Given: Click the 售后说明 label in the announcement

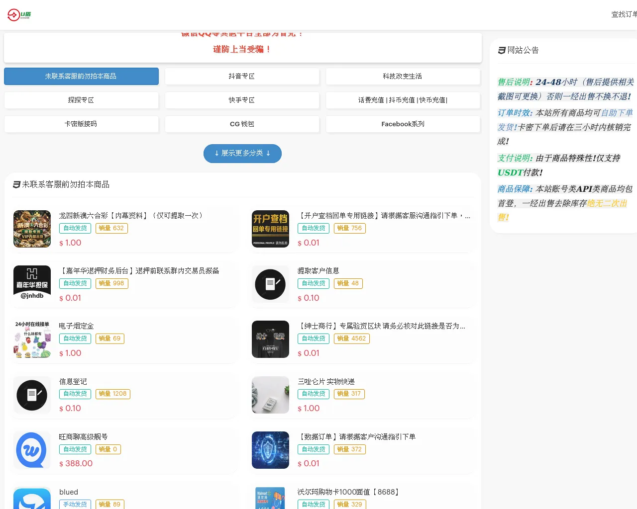Looking at the screenshot, I should pos(515,82).
